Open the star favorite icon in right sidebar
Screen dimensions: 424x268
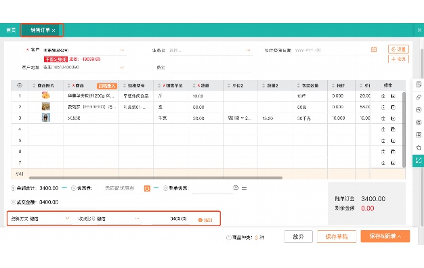[419, 148]
